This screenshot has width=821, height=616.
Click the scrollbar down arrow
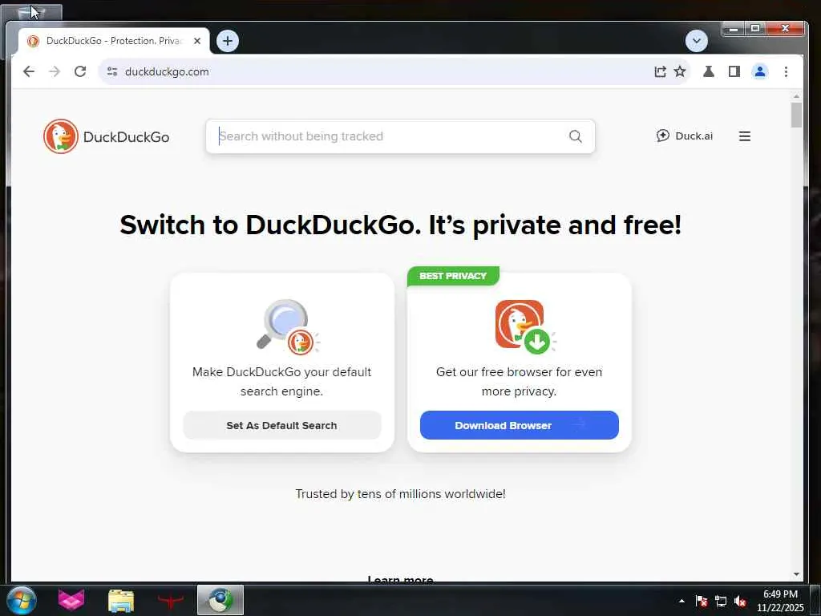(x=796, y=574)
